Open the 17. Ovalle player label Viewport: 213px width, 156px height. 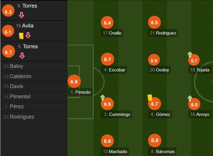[112, 33]
